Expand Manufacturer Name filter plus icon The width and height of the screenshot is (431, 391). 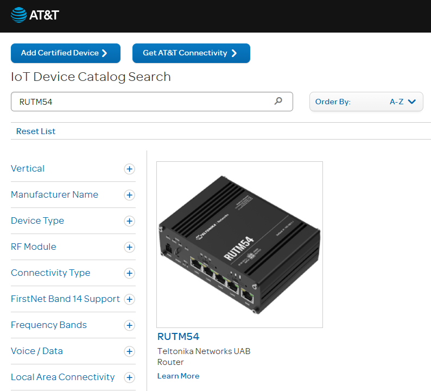(x=129, y=195)
